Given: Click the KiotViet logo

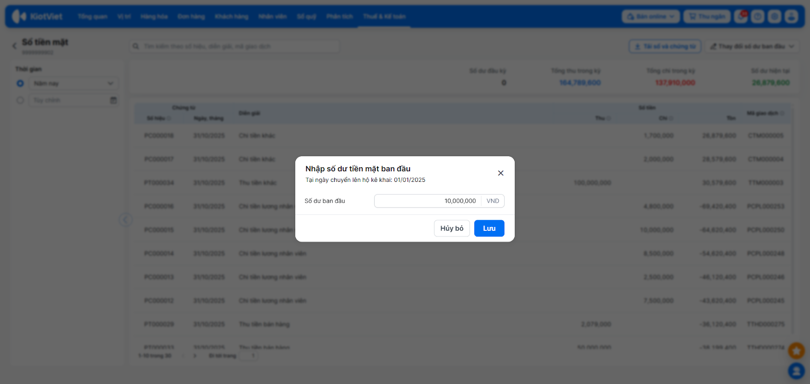Looking at the screenshot, I should coord(37,17).
